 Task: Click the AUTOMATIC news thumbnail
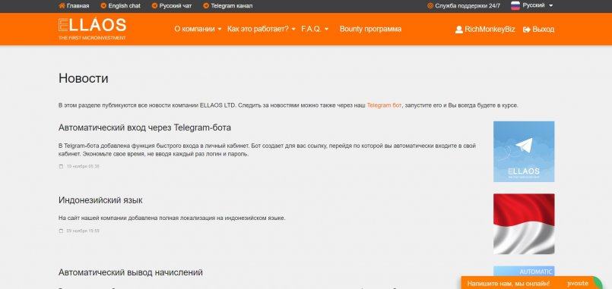coord(524,271)
